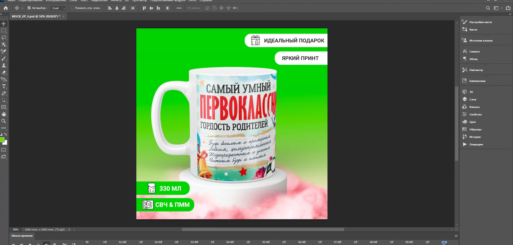Open the Фильтр menu
The width and height of the screenshot is (513, 245).
(116, 1)
